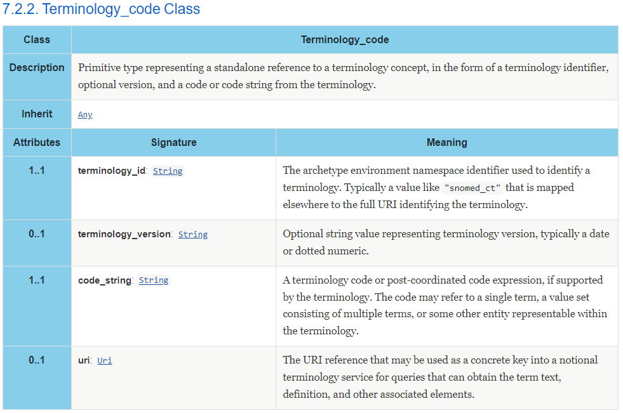Click the Terminology_code class name header cell
Viewport: 623px width, 413px height.
[x=344, y=40]
